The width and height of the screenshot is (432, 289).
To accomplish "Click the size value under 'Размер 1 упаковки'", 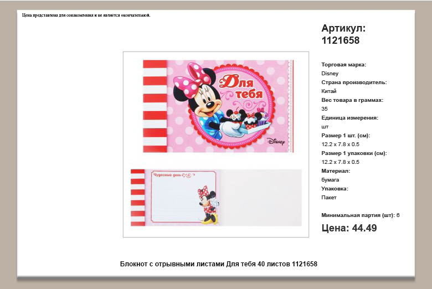I will 340,162.
